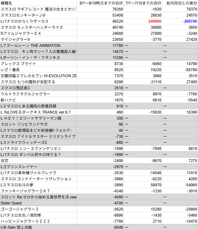The height and width of the screenshot is (230, 198).
Task: Click the Sister Quest cell
Action: point(38,203)
